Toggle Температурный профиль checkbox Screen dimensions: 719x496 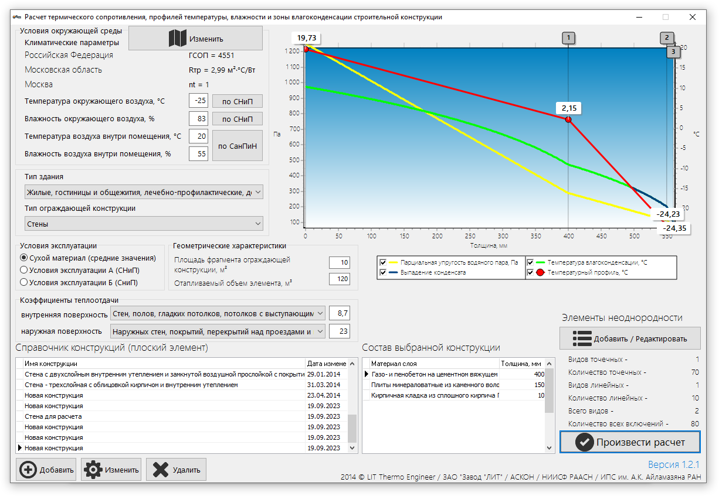pyautogui.click(x=530, y=272)
